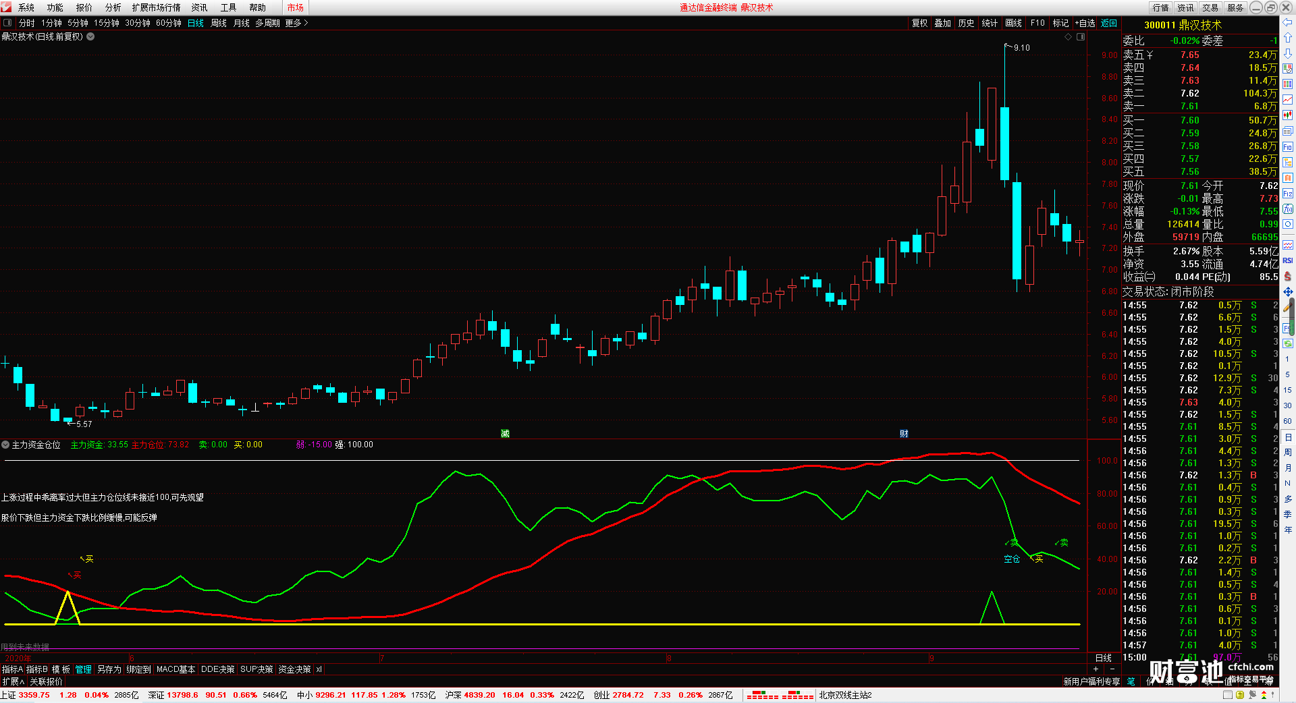Click the red S icon in sidebar

(x=1288, y=276)
